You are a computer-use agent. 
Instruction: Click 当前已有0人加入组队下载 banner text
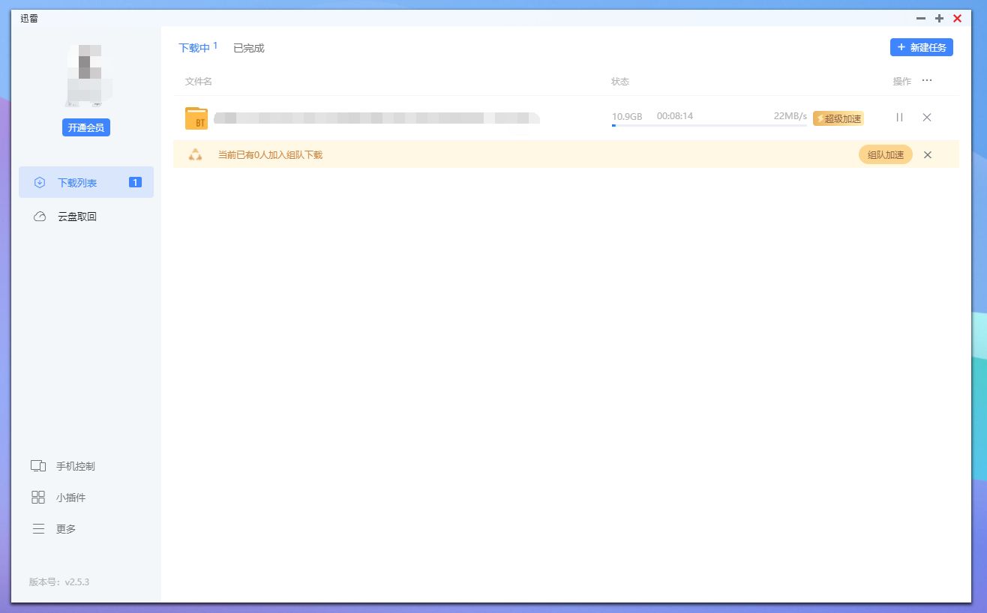[x=270, y=155]
